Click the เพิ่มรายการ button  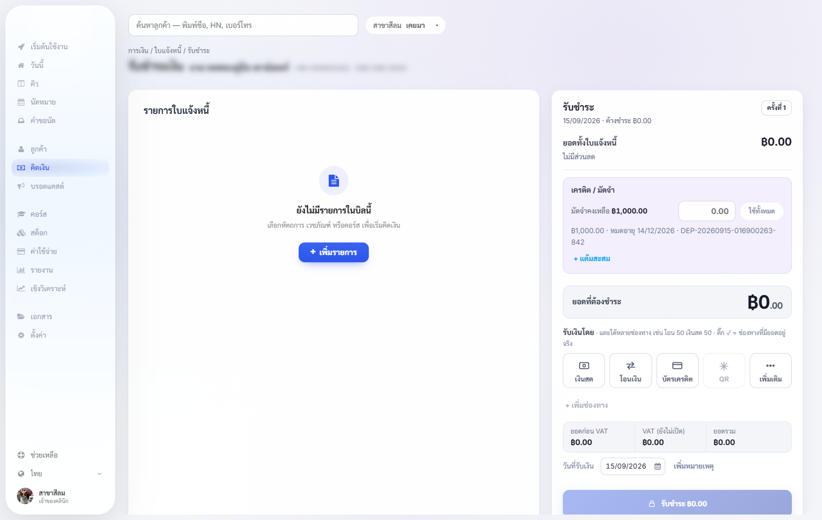tap(334, 252)
